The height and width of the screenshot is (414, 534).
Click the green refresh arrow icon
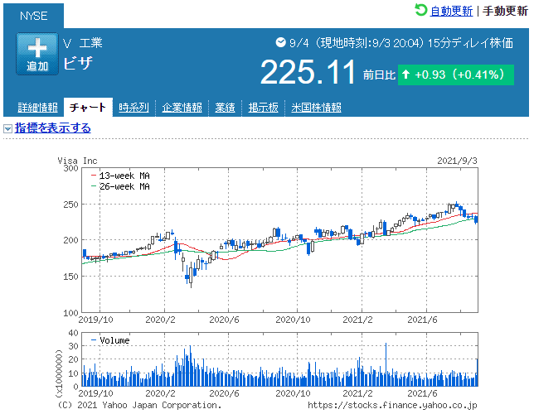coord(420,10)
